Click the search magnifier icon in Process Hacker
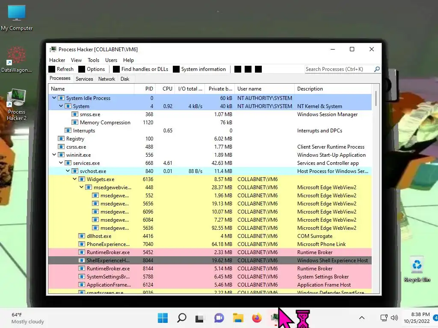Viewport: 438px width, 328px height. [x=377, y=69]
